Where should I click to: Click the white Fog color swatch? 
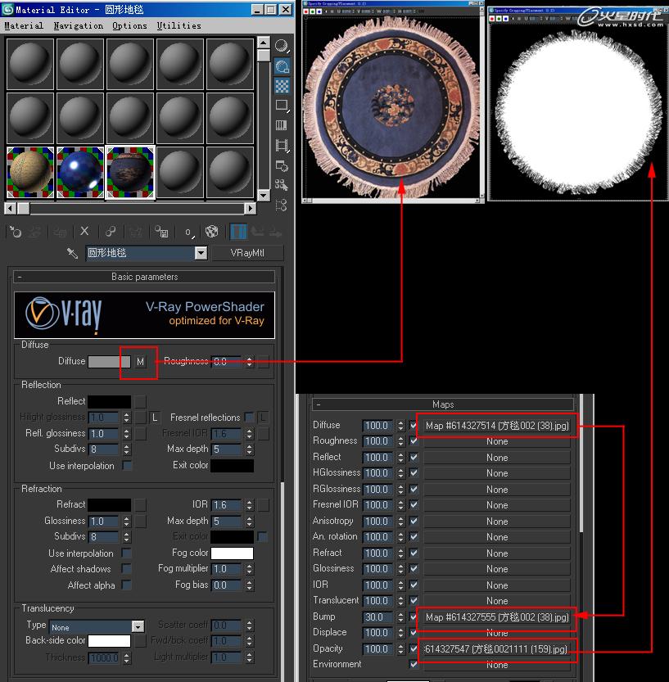(232, 553)
